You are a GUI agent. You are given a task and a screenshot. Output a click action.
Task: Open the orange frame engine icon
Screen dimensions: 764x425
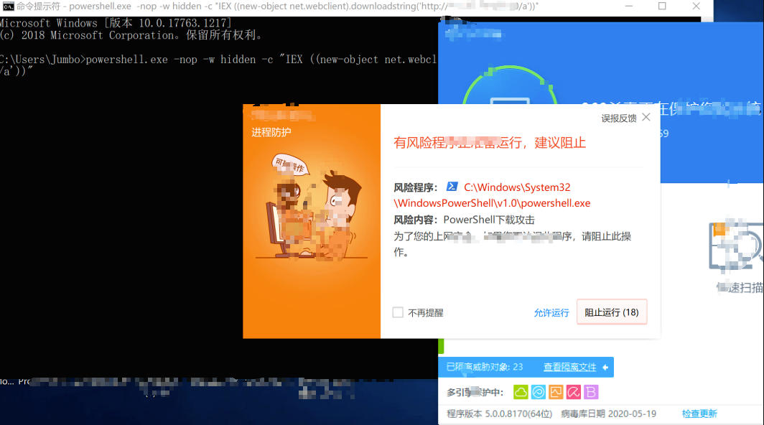pyautogui.click(x=556, y=392)
